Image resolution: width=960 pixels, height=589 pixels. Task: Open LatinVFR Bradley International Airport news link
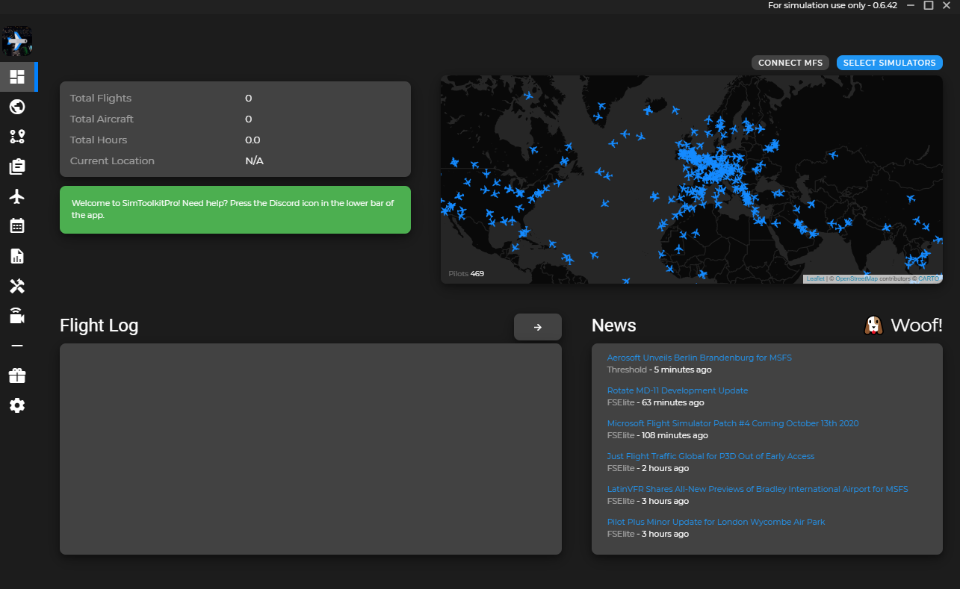pyautogui.click(x=758, y=489)
